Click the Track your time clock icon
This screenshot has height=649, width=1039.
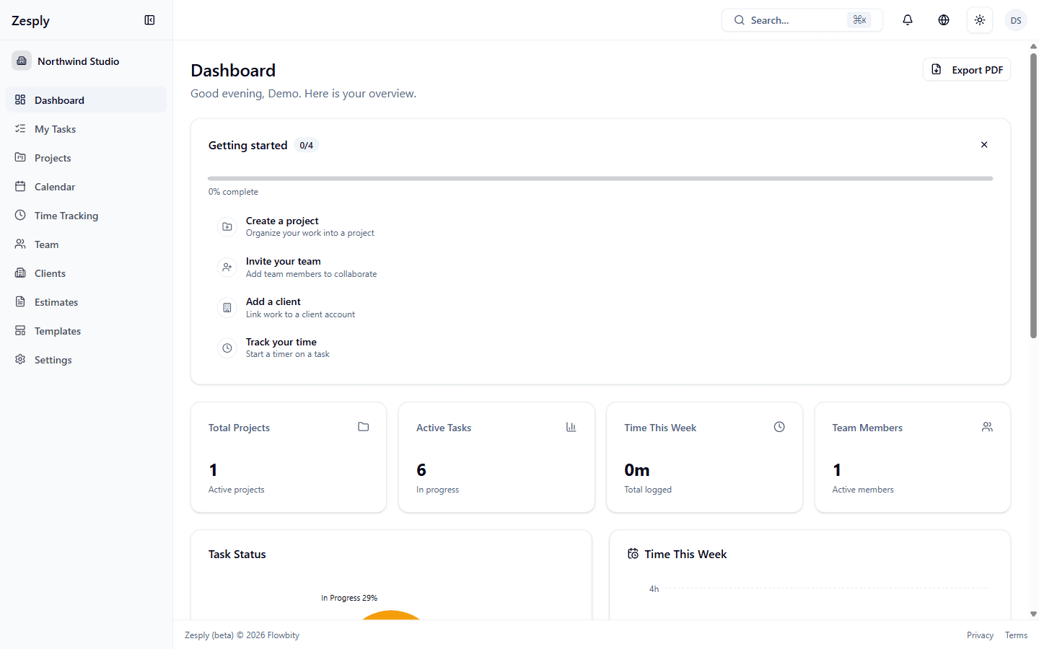point(227,348)
